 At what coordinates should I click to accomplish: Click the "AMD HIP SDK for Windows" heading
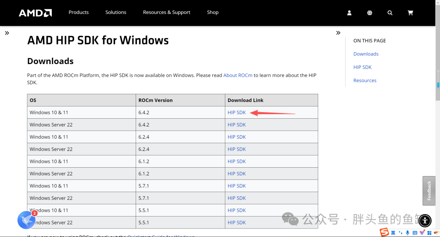click(x=98, y=40)
